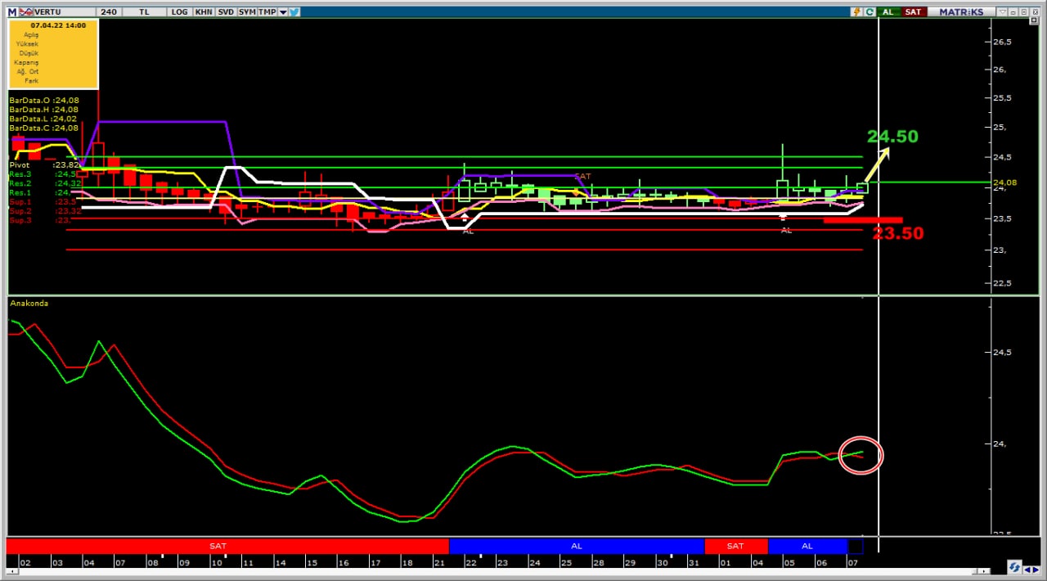Toggle the SVD option in toolbar
Image resolution: width=1047 pixels, height=581 pixels.
coord(225,12)
